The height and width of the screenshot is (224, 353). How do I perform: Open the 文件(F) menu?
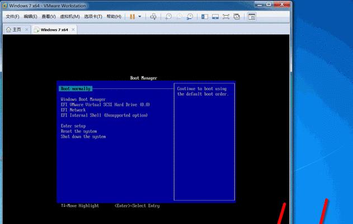pyautogui.click(x=12, y=17)
